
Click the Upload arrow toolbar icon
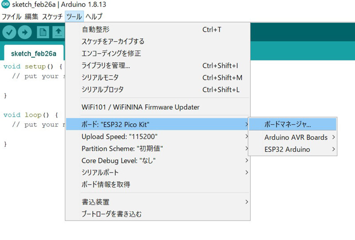(x=25, y=32)
